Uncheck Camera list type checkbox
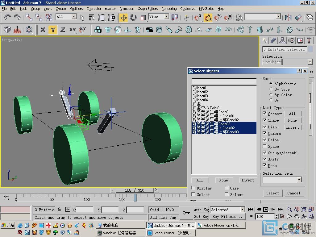The height and width of the screenshot is (237, 316). point(264,133)
